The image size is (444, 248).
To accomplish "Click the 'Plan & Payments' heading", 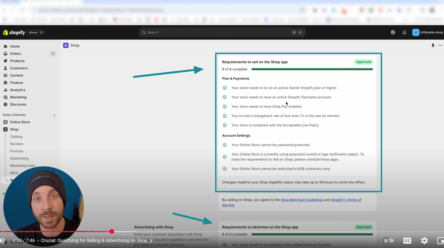I will tap(236, 79).
